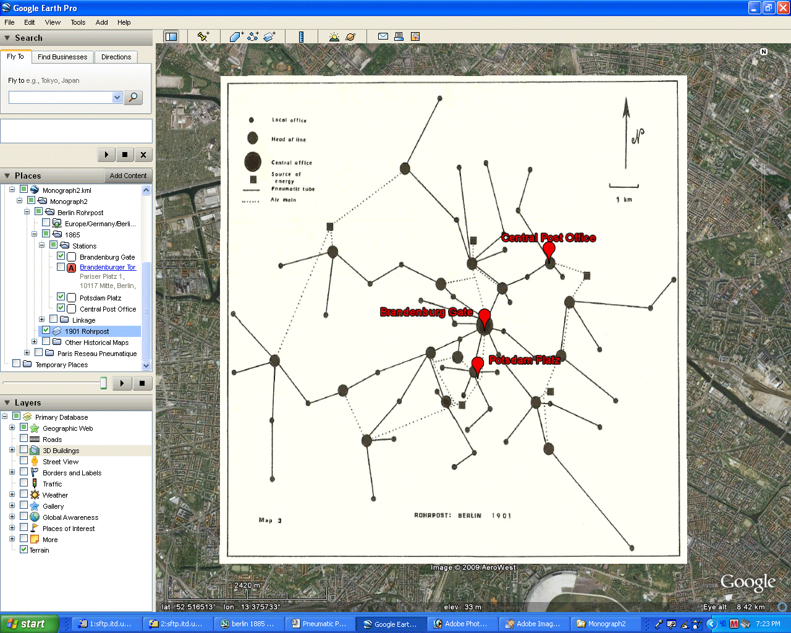The width and height of the screenshot is (791, 633).
Task: Select the Monograph2.kml tree item
Action: click(67, 190)
